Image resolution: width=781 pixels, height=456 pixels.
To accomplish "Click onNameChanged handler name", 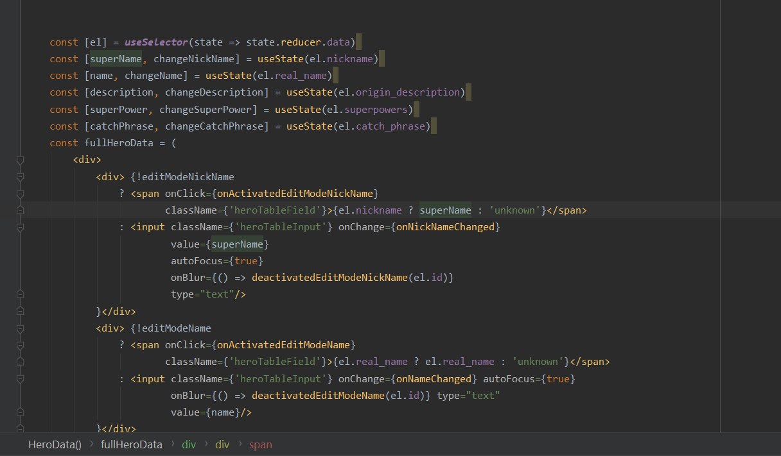I will point(433,378).
